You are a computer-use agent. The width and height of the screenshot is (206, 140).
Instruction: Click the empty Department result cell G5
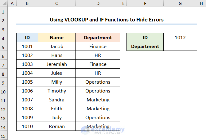(180, 47)
